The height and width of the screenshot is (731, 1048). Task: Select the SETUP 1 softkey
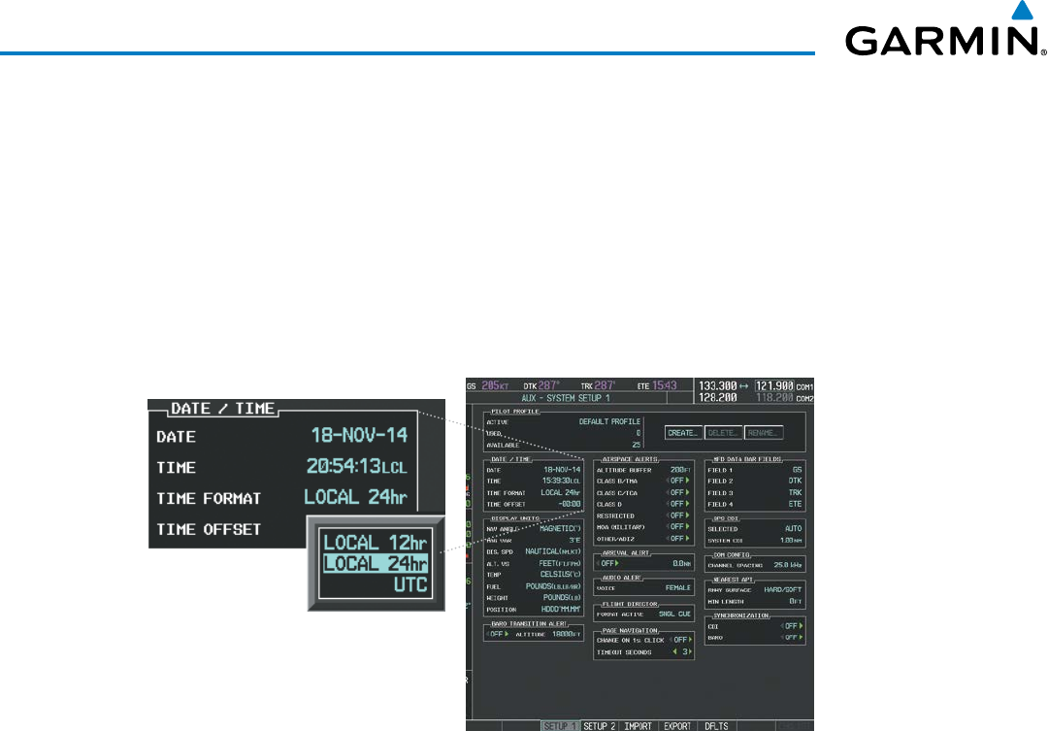coord(560,725)
